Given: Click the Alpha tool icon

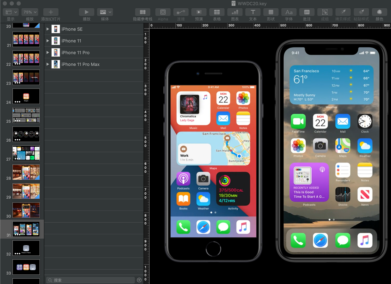Looking at the screenshot, I should point(163,12).
